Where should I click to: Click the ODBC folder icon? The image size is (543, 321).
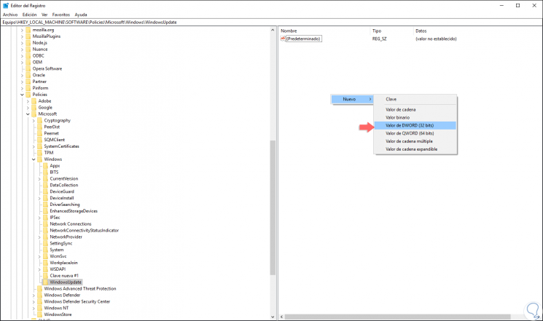click(x=28, y=56)
